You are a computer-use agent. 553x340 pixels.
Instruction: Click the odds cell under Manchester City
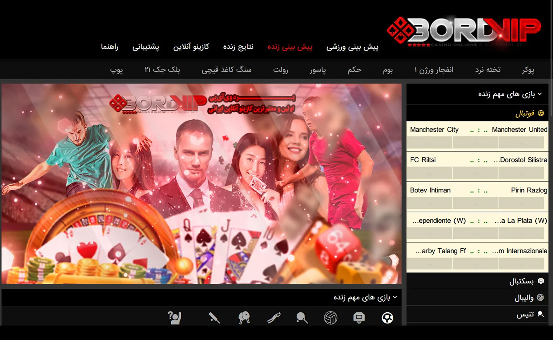pyautogui.click(x=429, y=143)
